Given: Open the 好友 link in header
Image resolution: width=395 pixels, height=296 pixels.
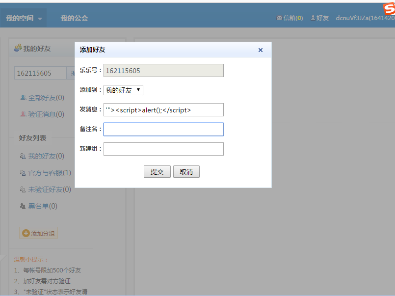Looking at the screenshot, I should tap(322, 18).
